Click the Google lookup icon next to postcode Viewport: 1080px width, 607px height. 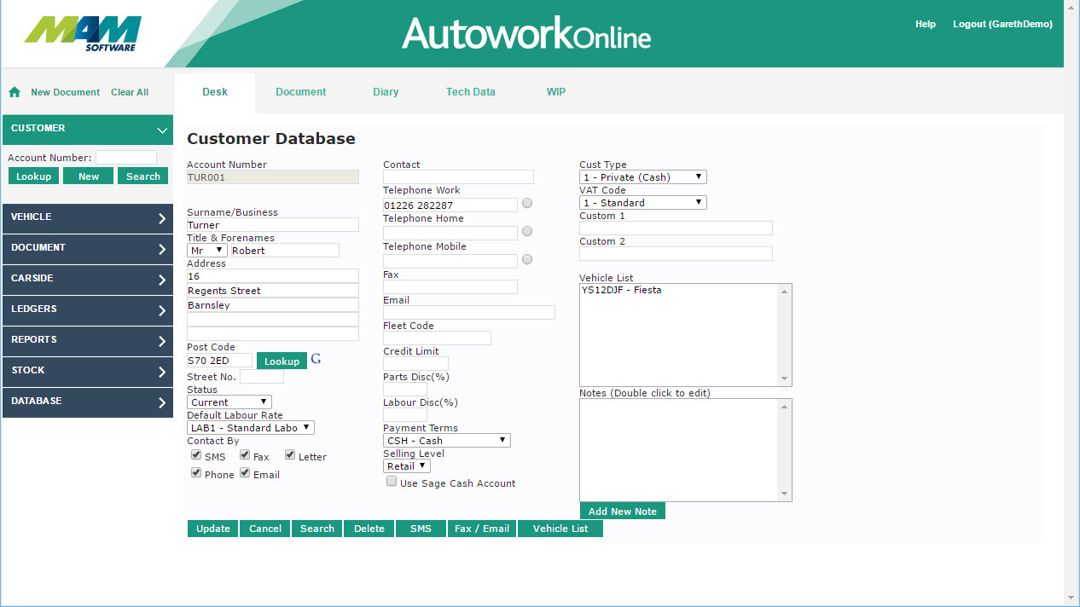click(x=316, y=359)
